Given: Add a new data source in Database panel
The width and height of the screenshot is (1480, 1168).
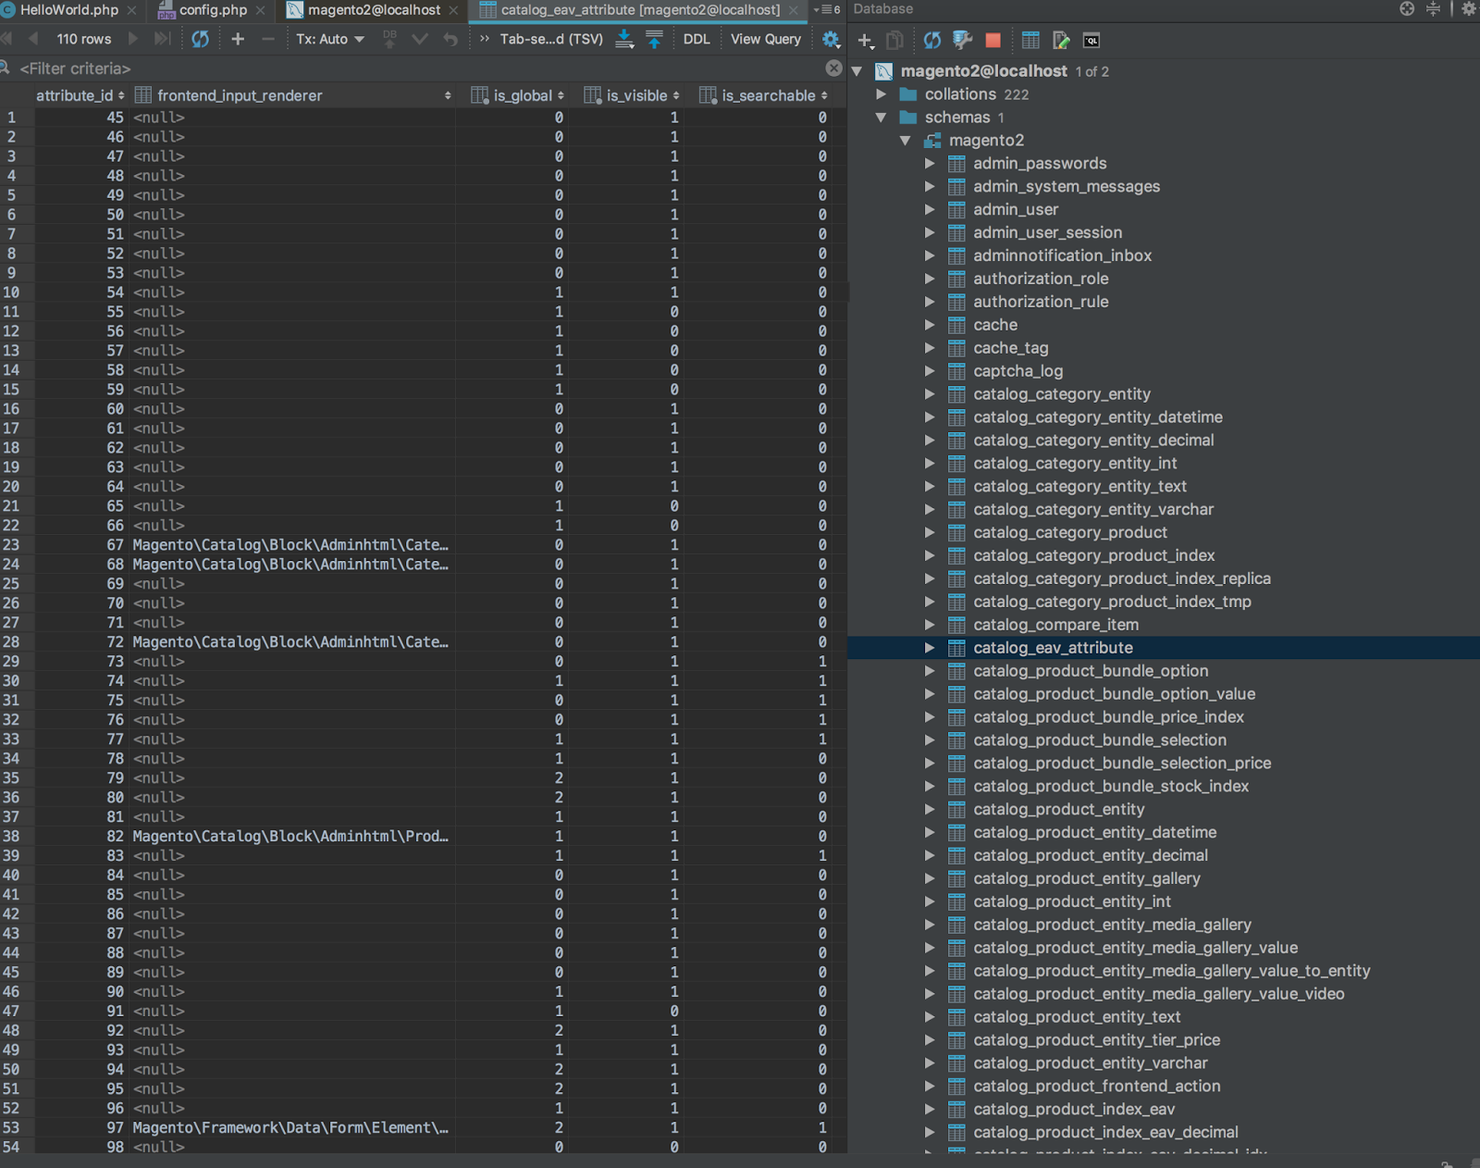Looking at the screenshot, I should [865, 40].
